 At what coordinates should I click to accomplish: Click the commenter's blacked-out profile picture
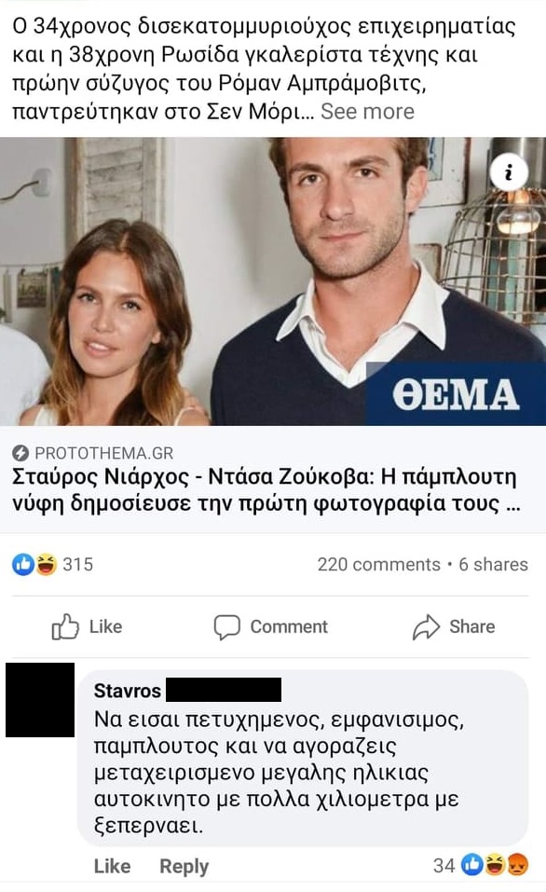(40, 700)
